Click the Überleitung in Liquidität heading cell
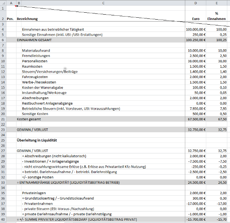 (36, 140)
